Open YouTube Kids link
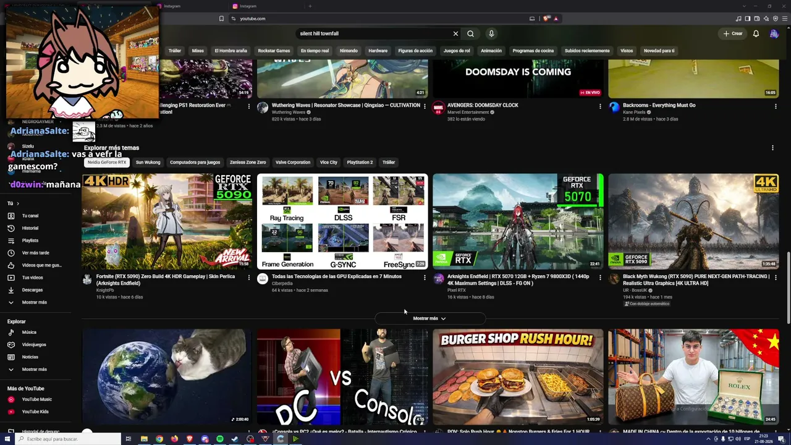The width and height of the screenshot is (791, 445). coord(35,412)
